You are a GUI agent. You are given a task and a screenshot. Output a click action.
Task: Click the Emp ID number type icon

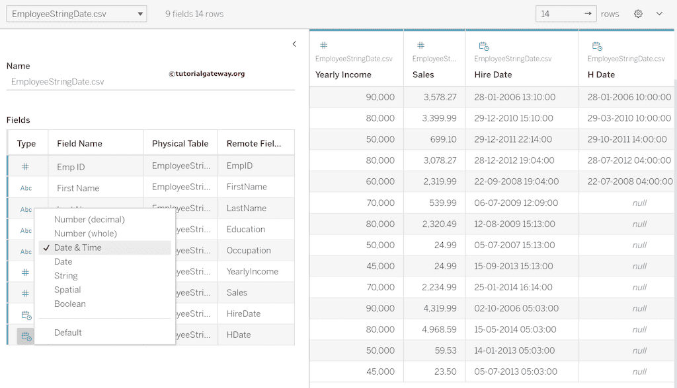point(26,167)
